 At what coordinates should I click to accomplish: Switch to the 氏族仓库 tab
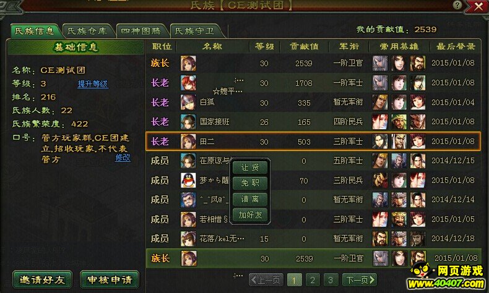(87, 31)
